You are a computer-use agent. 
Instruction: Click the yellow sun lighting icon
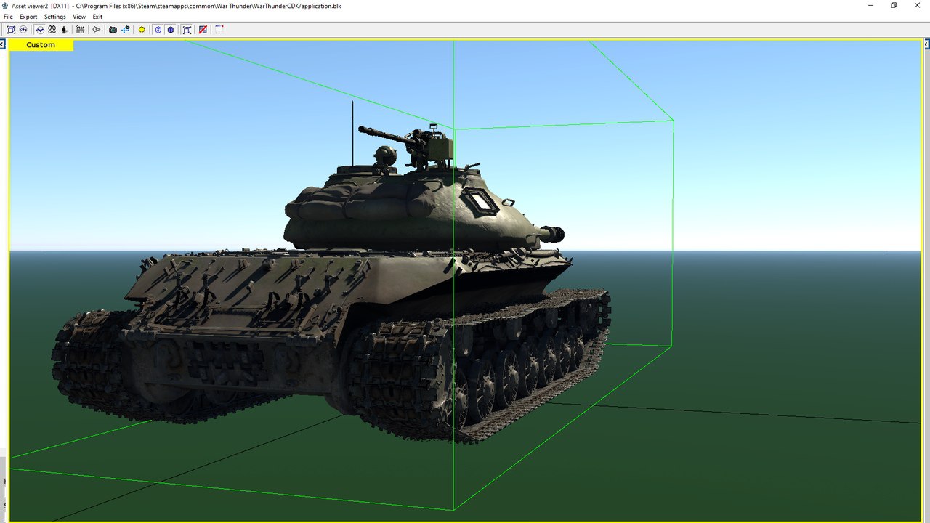tap(142, 30)
